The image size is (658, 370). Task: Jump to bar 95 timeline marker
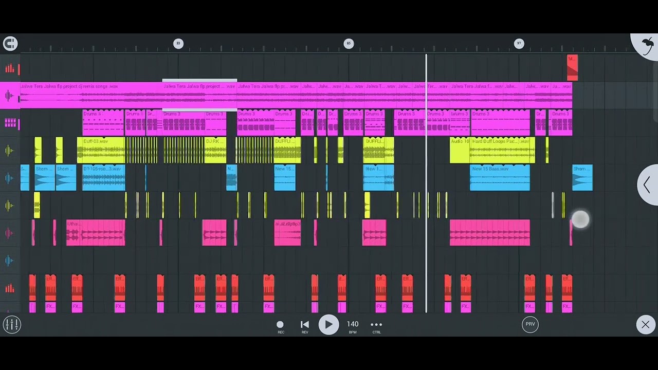[x=349, y=44]
